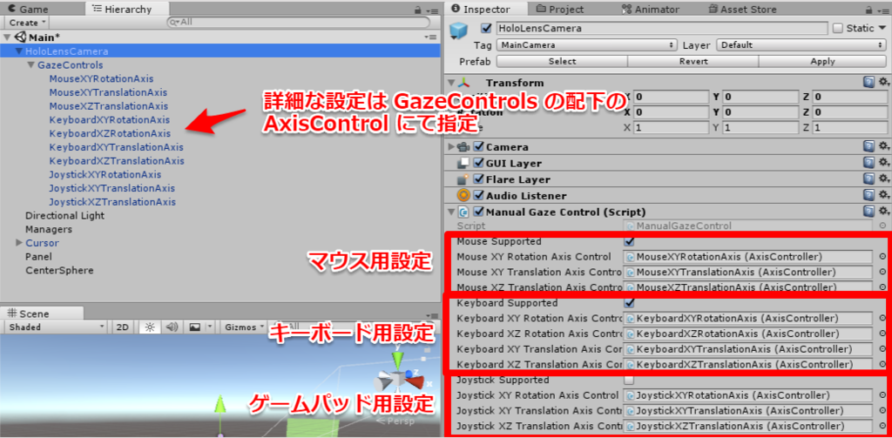This screenshot has width=892, height=438.
Task: Select Directional Light in Hierarchy
Action: (64, 216)
